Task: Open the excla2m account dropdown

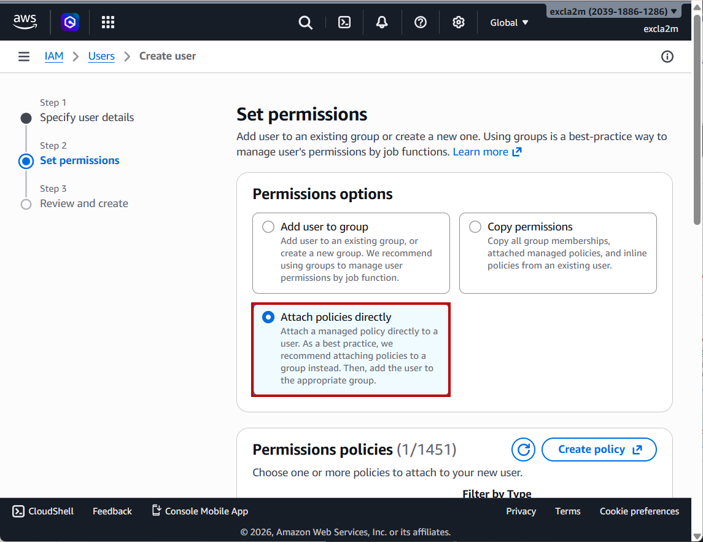Action: click(x=613, y=12)
